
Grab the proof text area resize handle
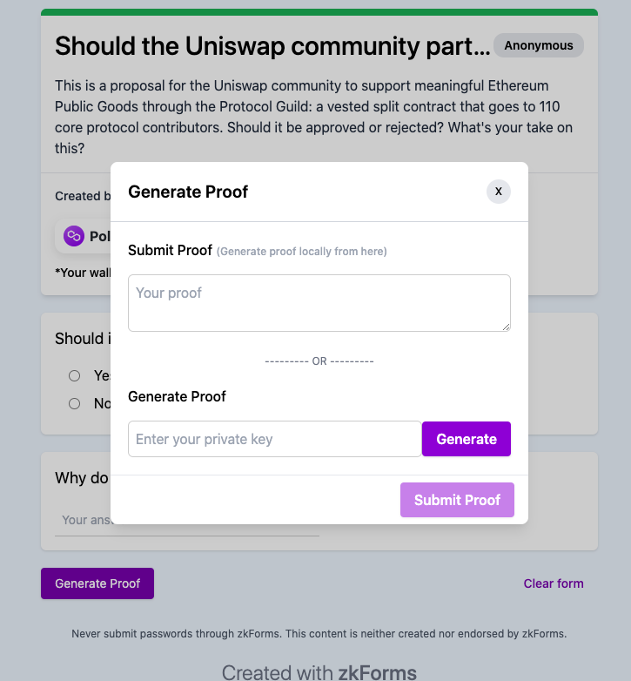[x=506, y=327]
